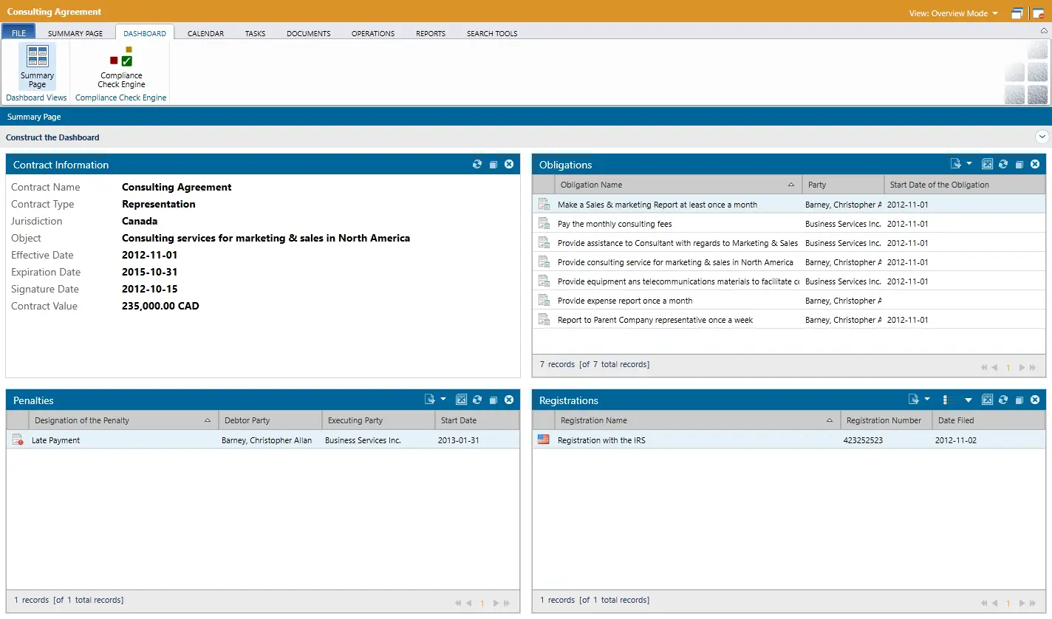The width and height of the screenshot is (1052, 619).
Task: Sort by the Registration Number column header
Action: tap(884, 420)
